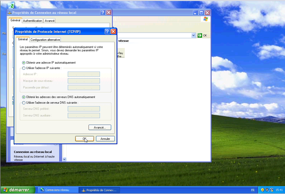
Task: Open Authentification tab in connection properties
Action: pos(32,21)
